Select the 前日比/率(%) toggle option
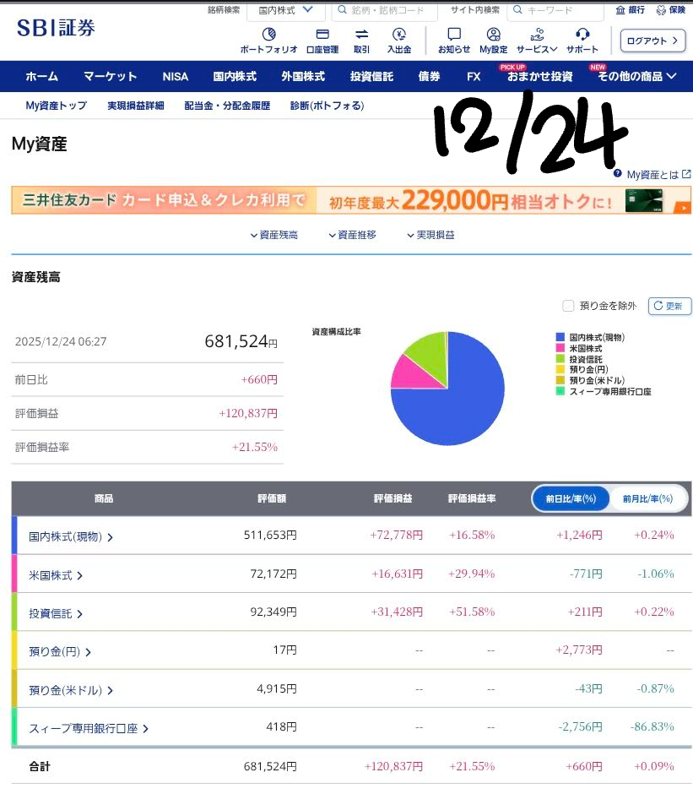Screen dimensions: 693x794 pyautogui.click(x=571, y=499)
